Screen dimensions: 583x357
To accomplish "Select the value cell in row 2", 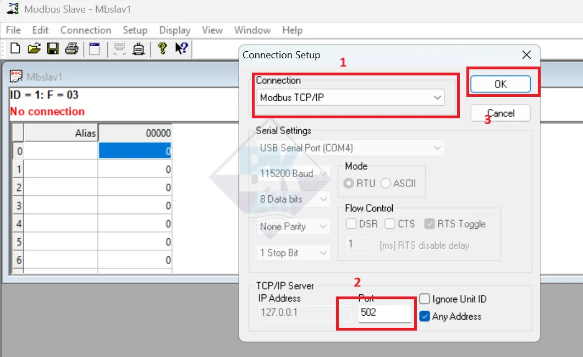I will coord(135,188).
